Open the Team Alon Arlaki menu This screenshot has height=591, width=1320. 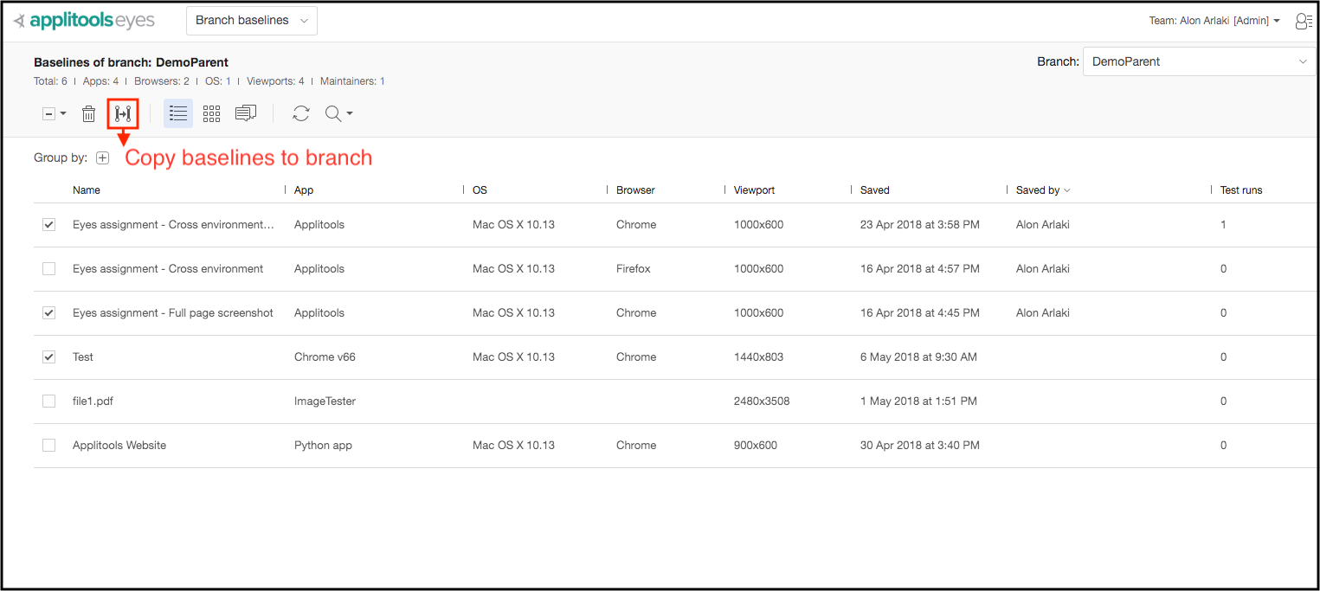pos(1214,22)
